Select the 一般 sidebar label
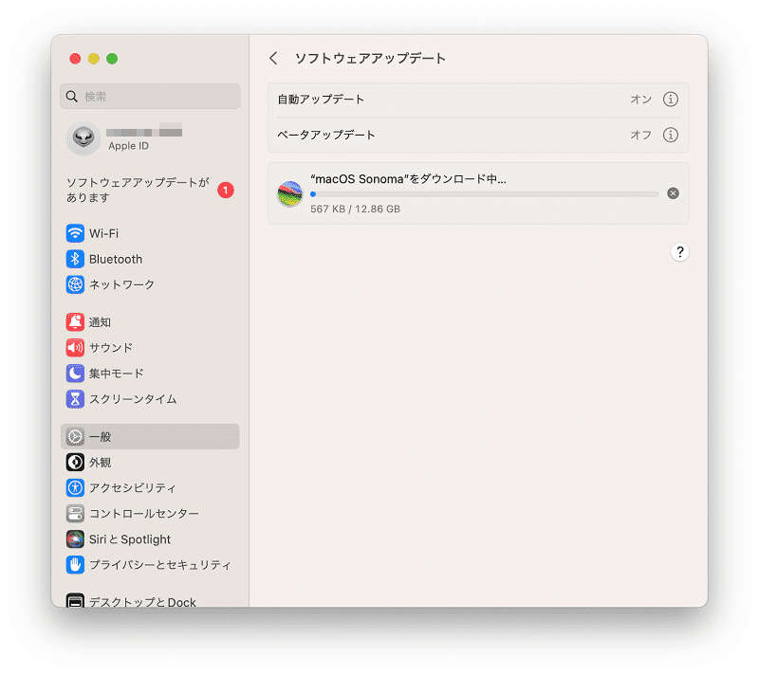The image size is (759, 675). [x=101, y=437]
